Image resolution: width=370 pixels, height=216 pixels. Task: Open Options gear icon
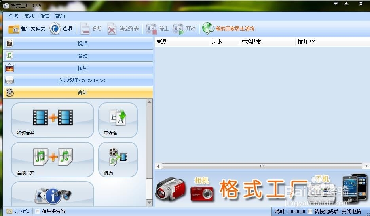tap(55, 29)
